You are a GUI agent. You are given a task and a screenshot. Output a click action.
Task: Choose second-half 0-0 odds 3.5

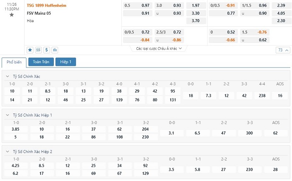click(x=172, y=170)
